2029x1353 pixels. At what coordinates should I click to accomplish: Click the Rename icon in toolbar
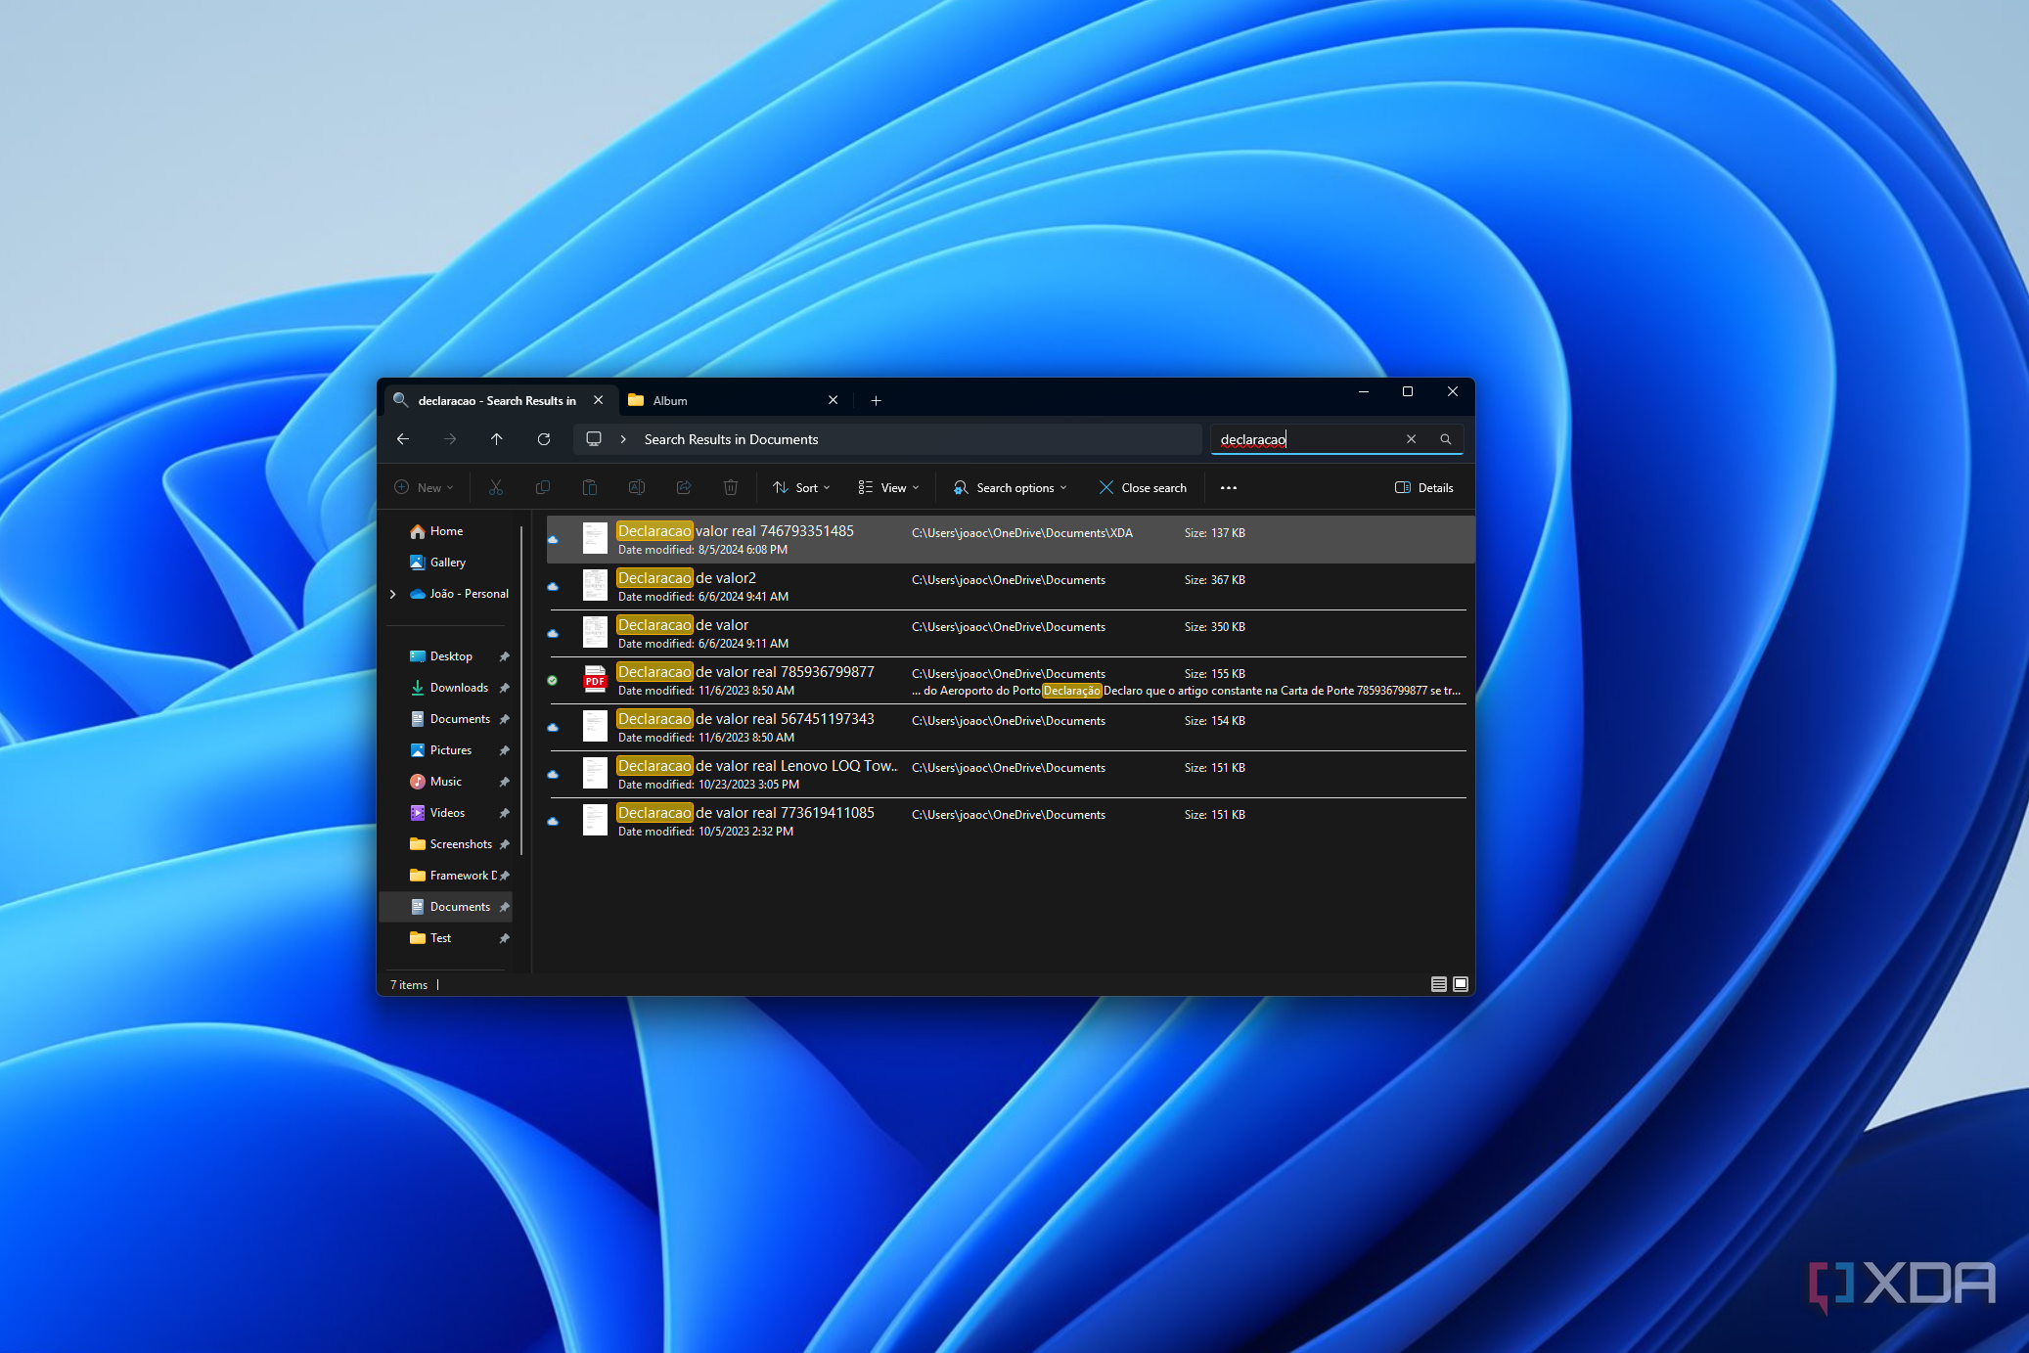[637, 487]
